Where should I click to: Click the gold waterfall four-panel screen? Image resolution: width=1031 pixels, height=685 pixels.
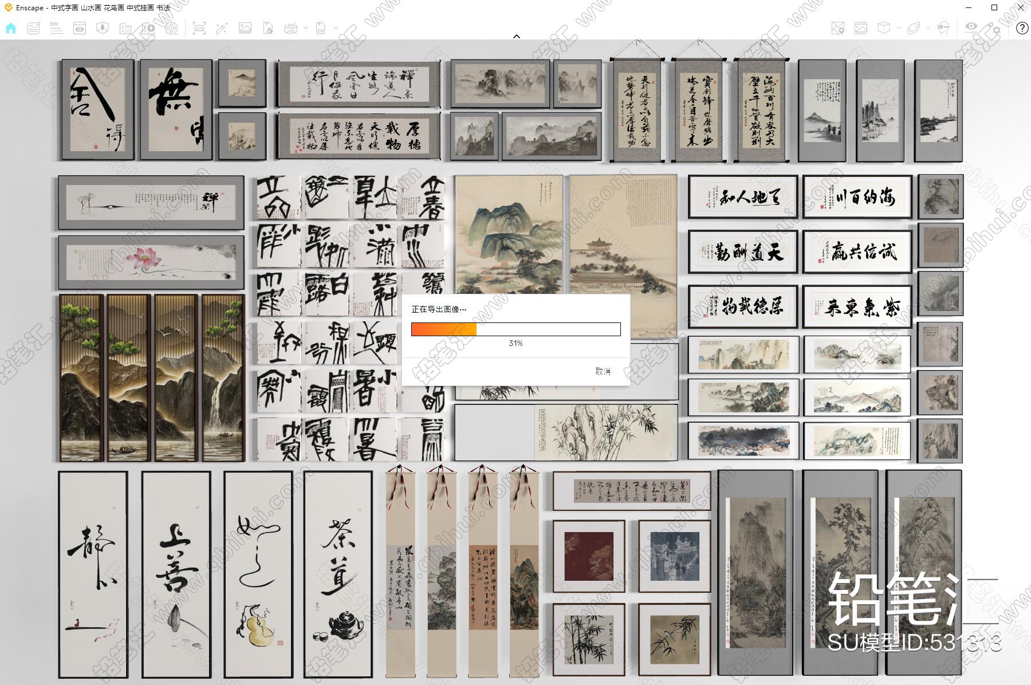point(152,378)
